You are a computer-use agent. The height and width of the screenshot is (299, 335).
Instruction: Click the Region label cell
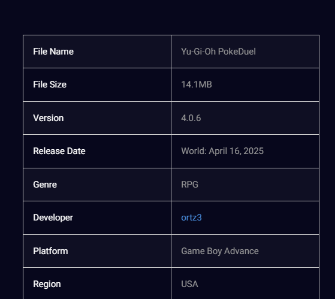pos(97,283)
